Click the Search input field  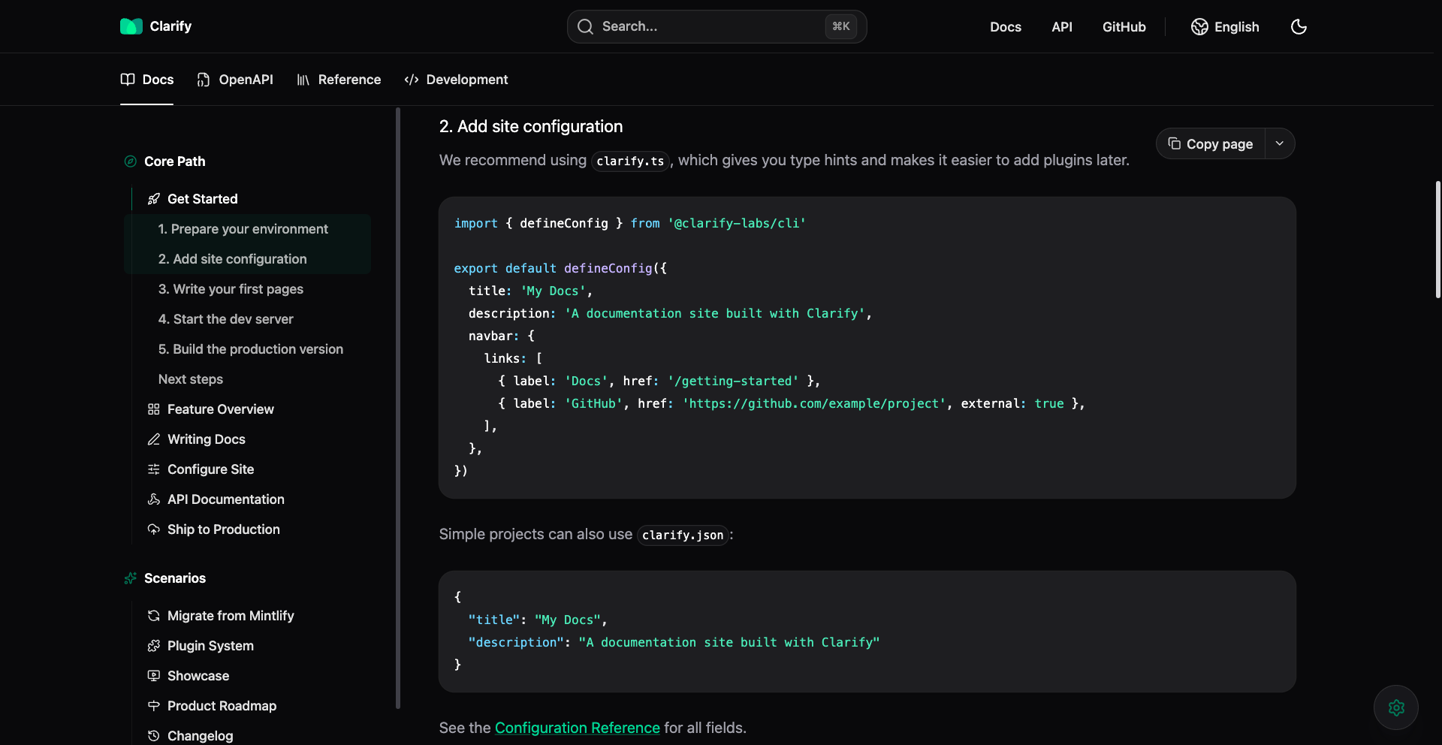point(716,26)
